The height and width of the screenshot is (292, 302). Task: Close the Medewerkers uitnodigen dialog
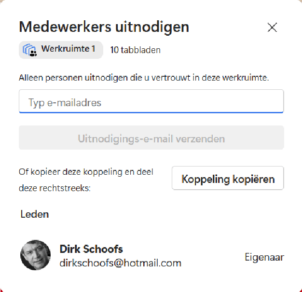coord(272,28)
